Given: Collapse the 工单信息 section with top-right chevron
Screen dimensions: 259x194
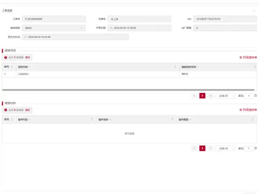Looking at the screenshot, I should [x=254, y=11].
